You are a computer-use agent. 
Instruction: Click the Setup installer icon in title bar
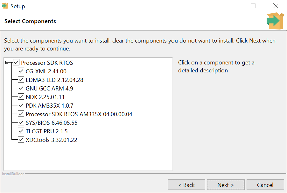point(5,6)
